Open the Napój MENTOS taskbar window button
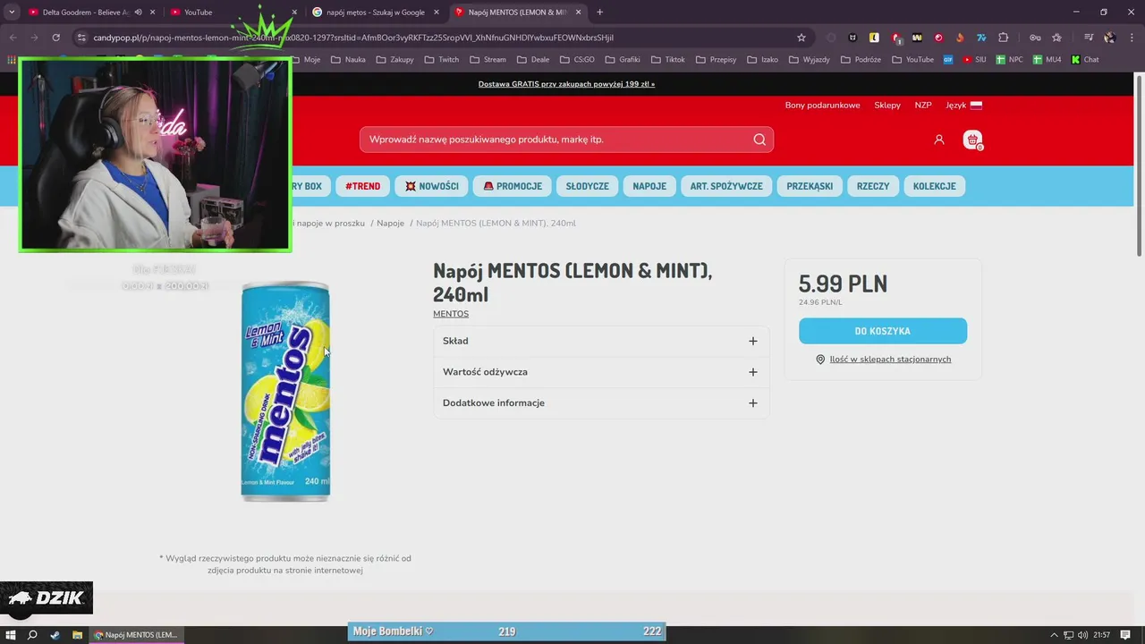Screen dimensions: 1145x644 pyautogui.click(x=136, y=634)
